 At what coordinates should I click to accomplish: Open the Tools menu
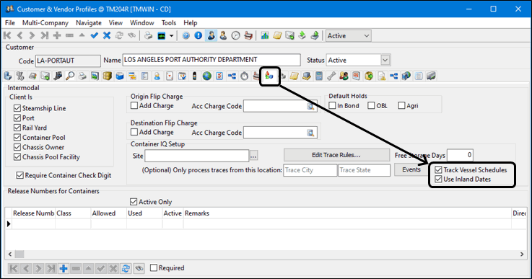169,23
